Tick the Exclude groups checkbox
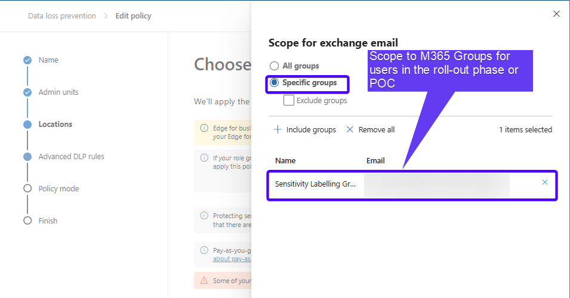Screen dimensions: 570x298 pos(289,100)
